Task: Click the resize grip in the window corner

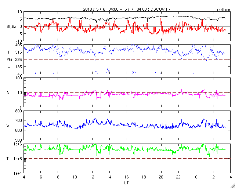Action: click(232, 185)
